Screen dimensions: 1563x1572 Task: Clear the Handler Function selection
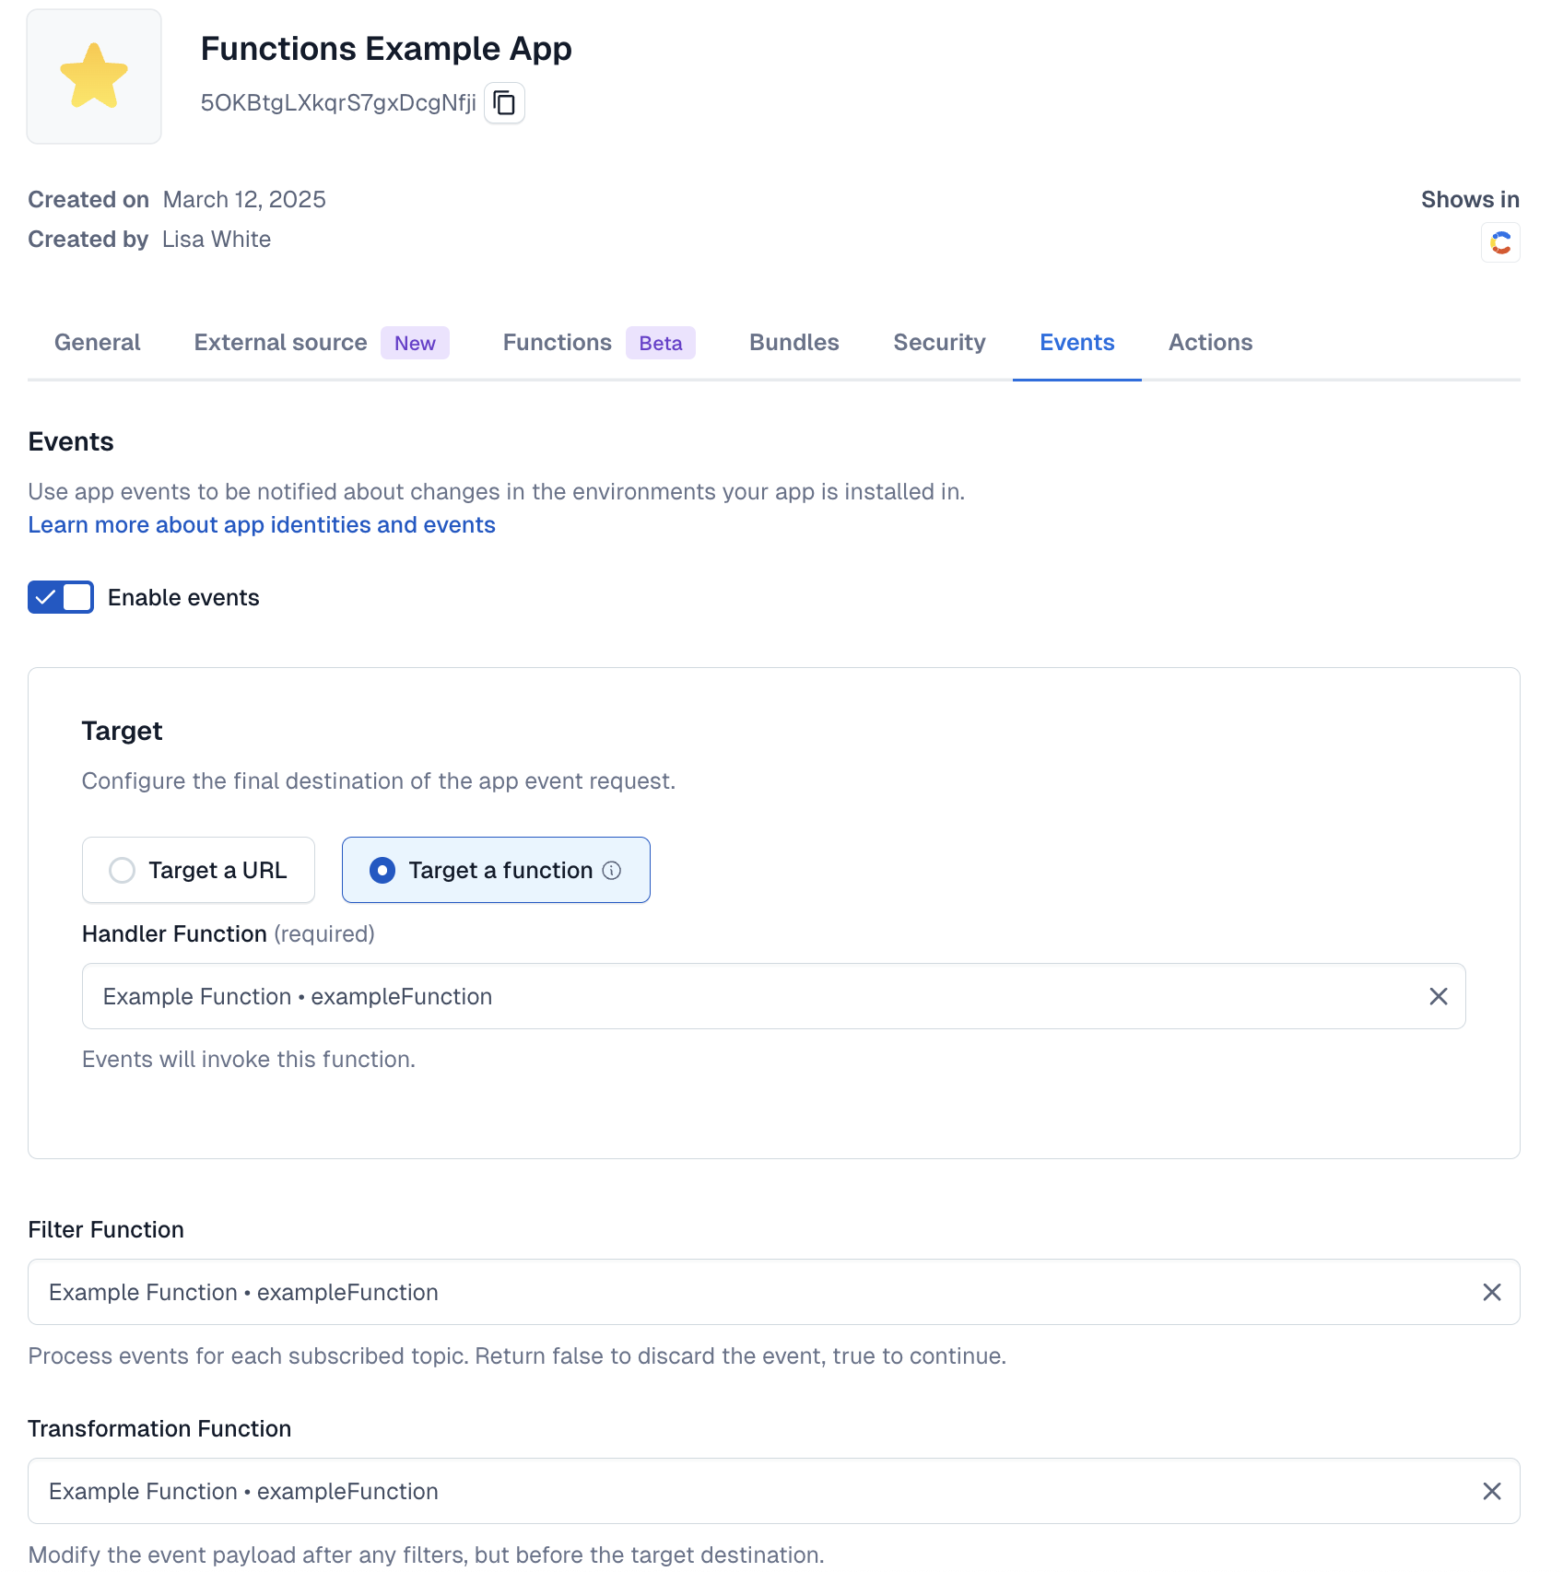[1438, 996]
